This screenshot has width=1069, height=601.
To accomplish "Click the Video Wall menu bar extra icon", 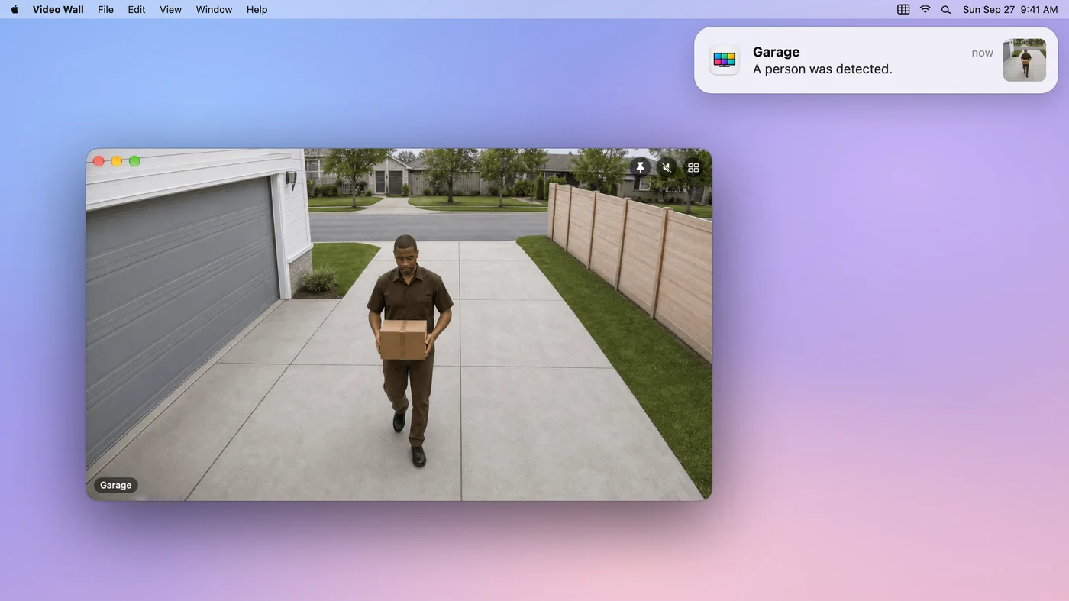I will pos(903,9).
